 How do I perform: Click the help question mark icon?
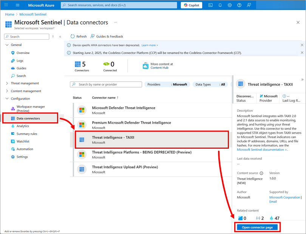tap(240, 5)
